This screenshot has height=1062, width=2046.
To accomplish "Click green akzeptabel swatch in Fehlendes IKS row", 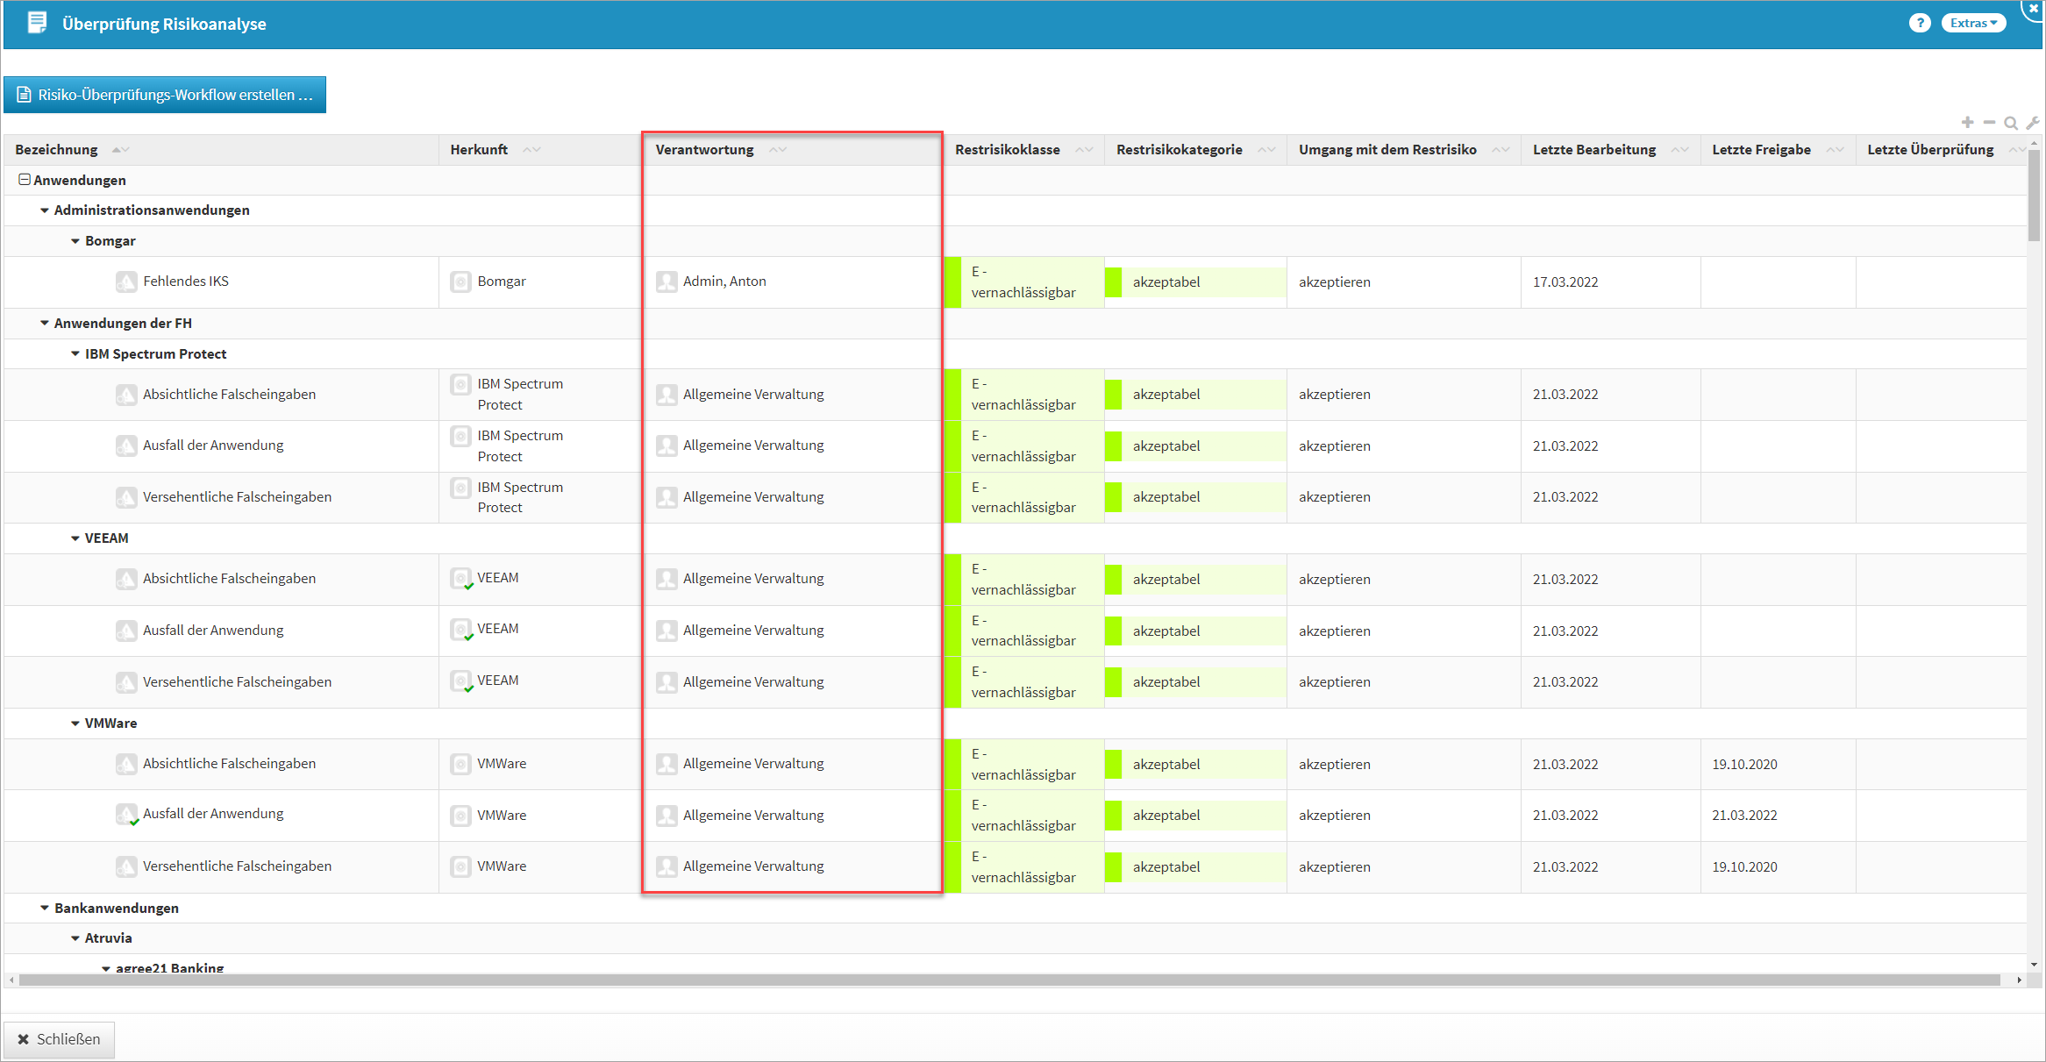I will [x=1113, y=282].
